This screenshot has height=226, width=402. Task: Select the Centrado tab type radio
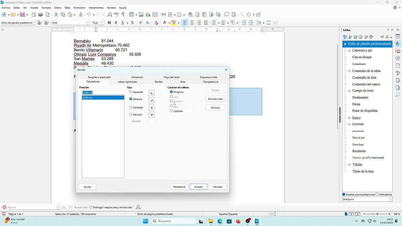131,107
